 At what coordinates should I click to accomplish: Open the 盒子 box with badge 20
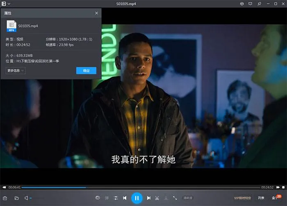click(276, 197)
